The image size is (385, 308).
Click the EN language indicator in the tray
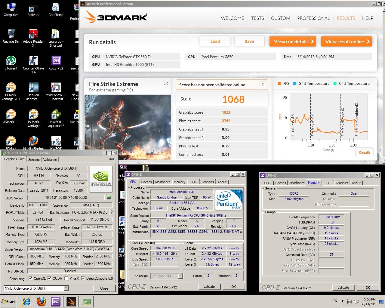(335, 301)
